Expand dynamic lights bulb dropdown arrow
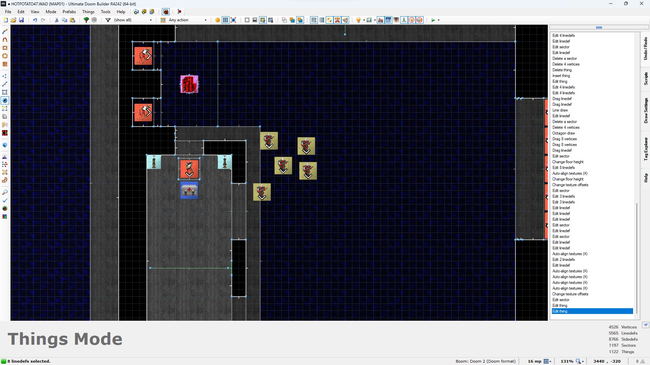Viewport: 650px width, 365px height. 364,20
